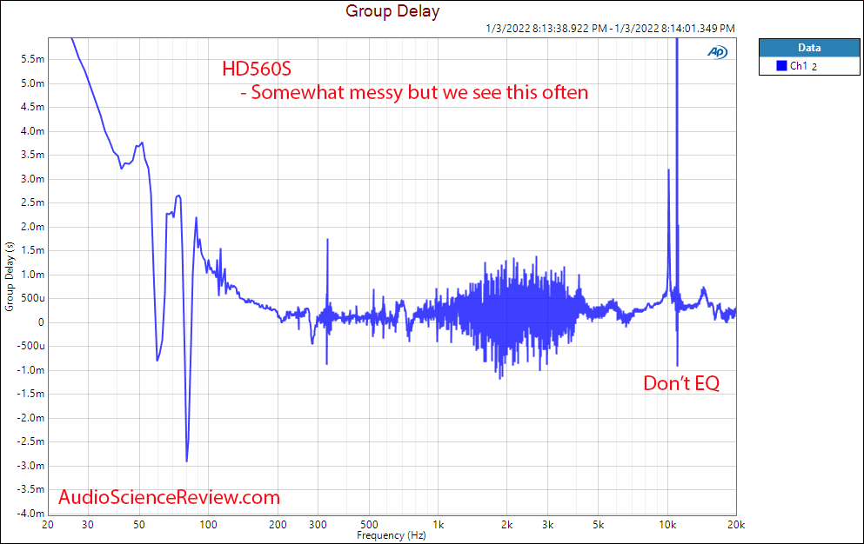Click the -500u y-axis tick label

30,346
